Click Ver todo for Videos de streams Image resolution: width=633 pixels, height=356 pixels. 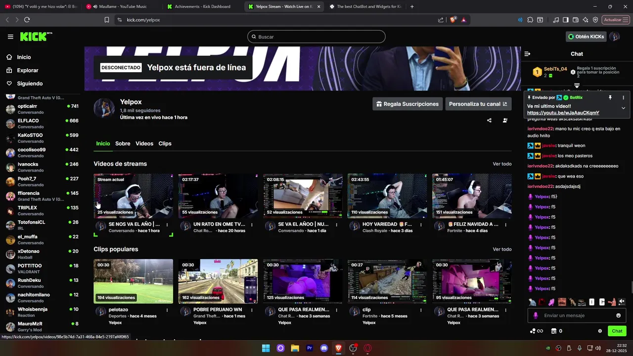pyautogui.click(x=502, y=164)
